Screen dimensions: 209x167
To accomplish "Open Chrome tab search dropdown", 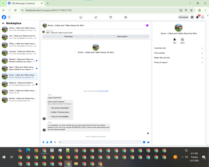I will [x=3, y=3].
